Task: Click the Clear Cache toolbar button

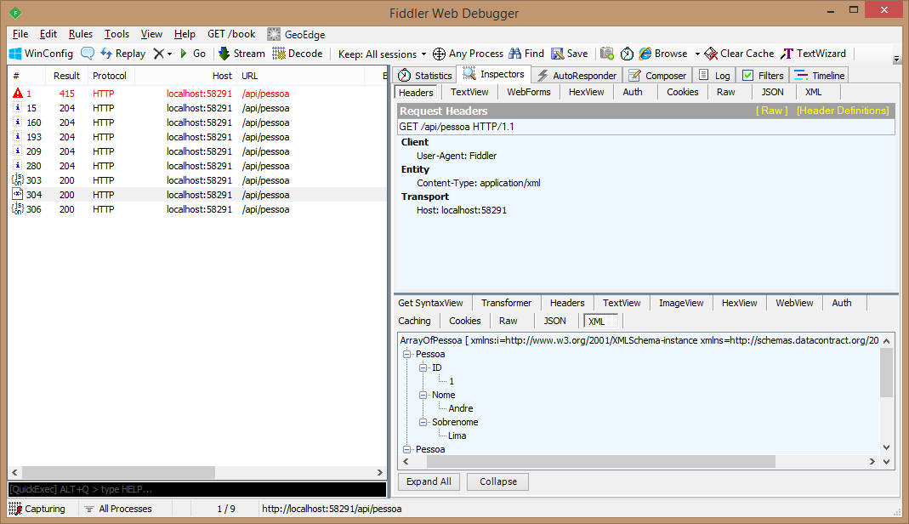Action: 739,54
